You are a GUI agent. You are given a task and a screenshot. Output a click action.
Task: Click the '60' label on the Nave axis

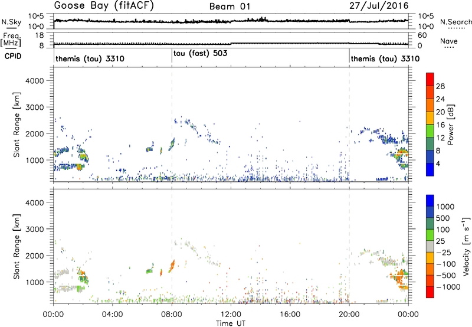[422, 35]
